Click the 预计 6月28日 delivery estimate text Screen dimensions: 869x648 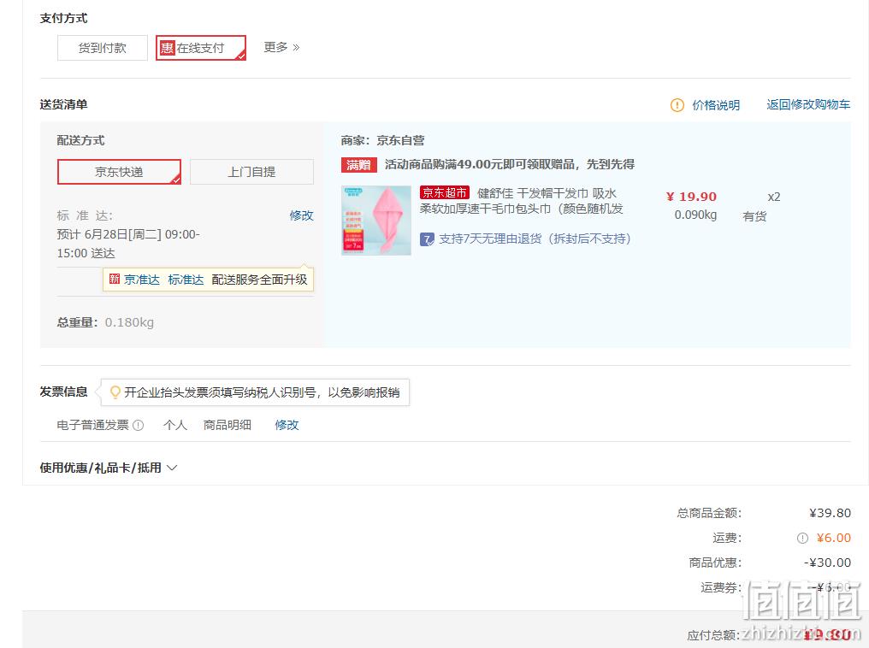(128, 244)
